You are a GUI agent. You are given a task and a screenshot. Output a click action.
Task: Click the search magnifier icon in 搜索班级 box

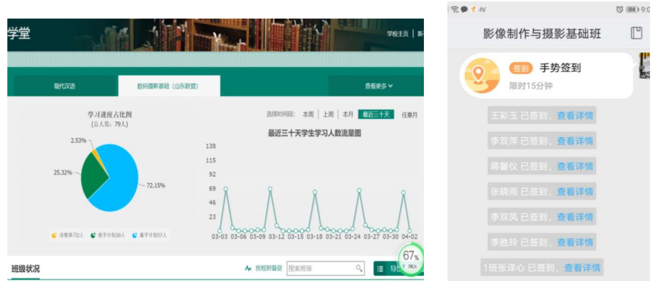(359, 268)
